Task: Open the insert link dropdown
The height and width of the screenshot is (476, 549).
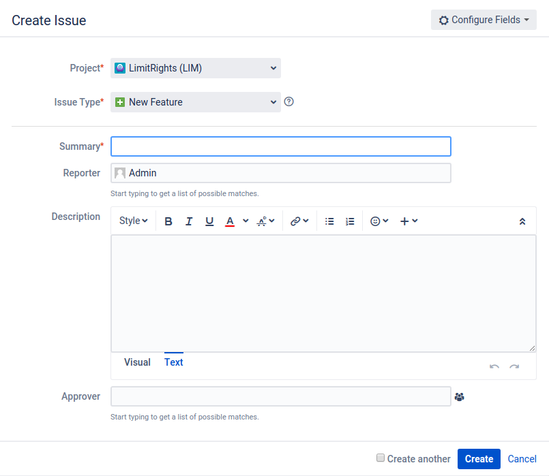Action: pyautogui.click(x=299, y=221)
